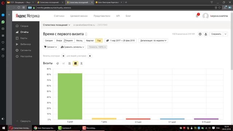
Task: Add condition for Визиты, в которых
Action: [63, 56]
